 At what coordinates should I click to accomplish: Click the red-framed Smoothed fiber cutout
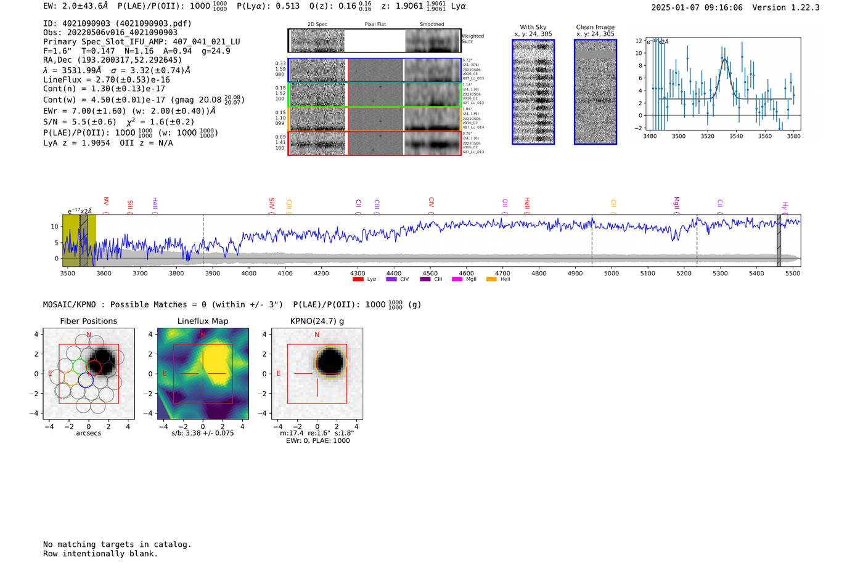pos(432,144)
